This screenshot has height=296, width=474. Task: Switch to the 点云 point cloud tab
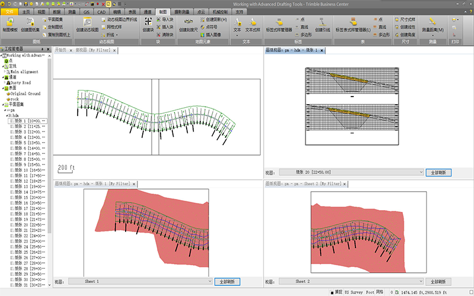[201, 12]
